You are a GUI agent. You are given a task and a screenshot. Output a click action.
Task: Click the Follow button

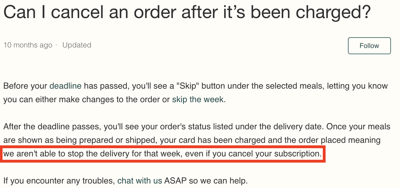(x=369, y=46)
